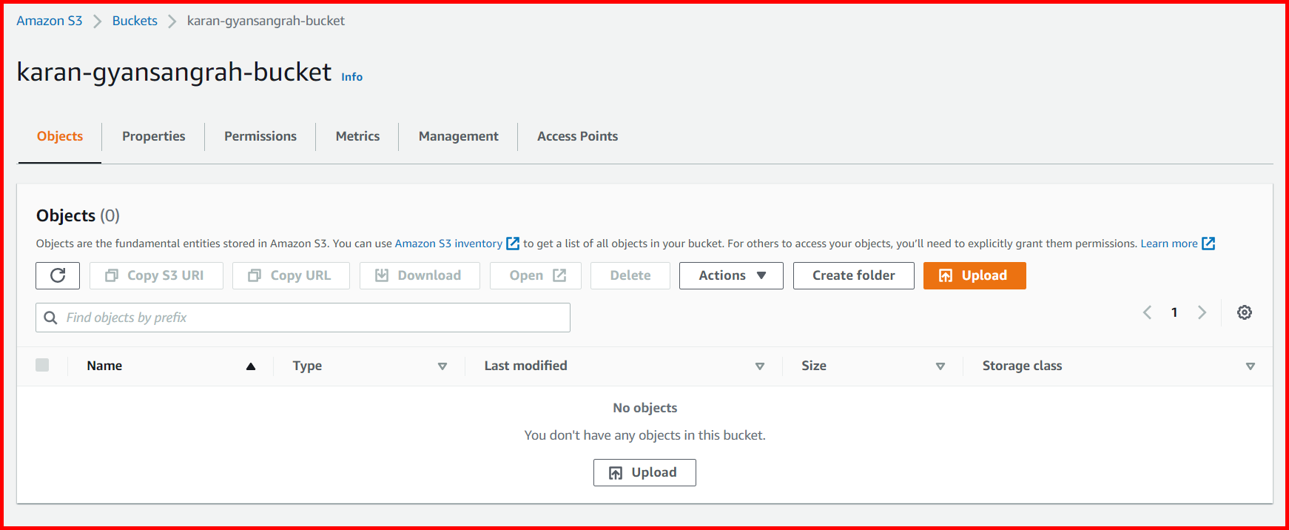Screen dimensions: 1289x530
Task: Click external link icon next to Learn more
Action: click(x=1208, y=244)
